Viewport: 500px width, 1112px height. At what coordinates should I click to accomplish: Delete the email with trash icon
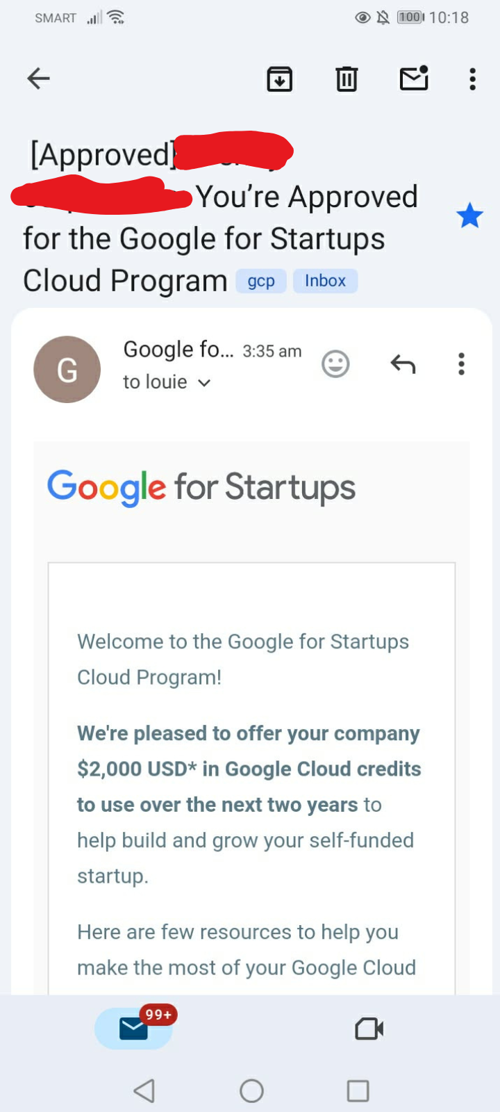pyautogui.click(x=347, y=79)
